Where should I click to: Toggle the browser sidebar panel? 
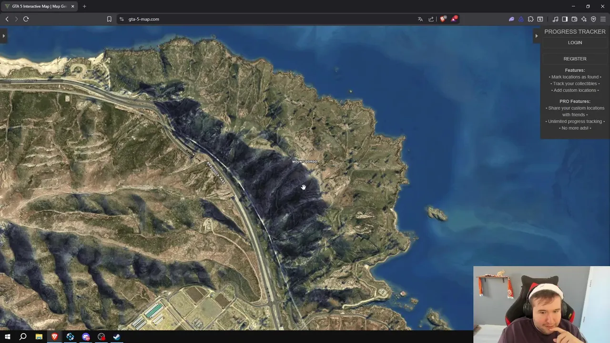point(565,19)
